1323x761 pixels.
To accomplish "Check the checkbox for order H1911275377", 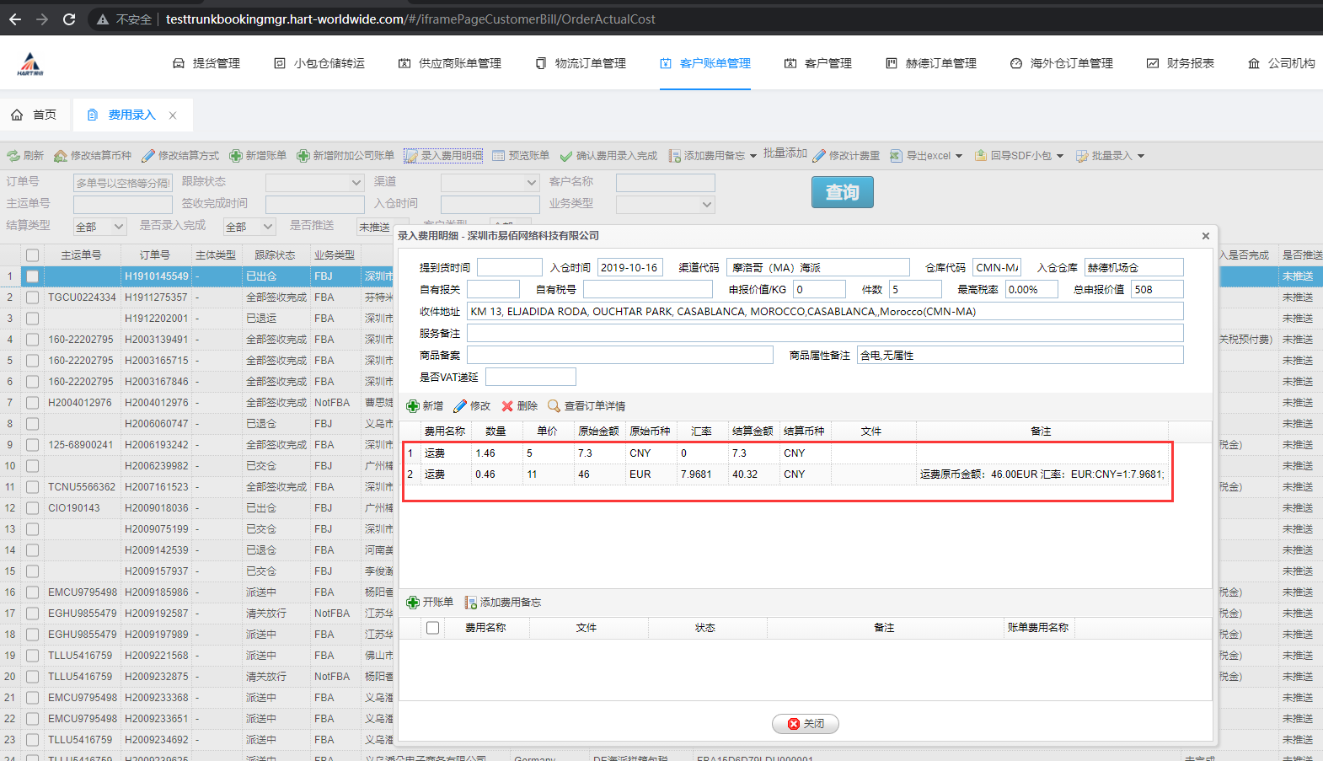I will [32, 297].
